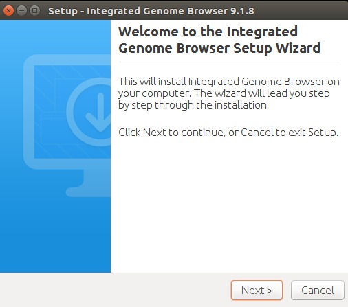Click the faint folder shape behind circle
Screen dimensions: 348x307
pos(54,129)
